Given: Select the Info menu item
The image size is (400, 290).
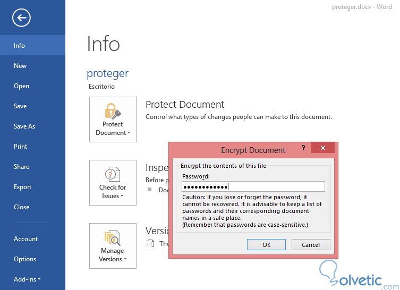Looking at the screenshot, I should 32,45.
